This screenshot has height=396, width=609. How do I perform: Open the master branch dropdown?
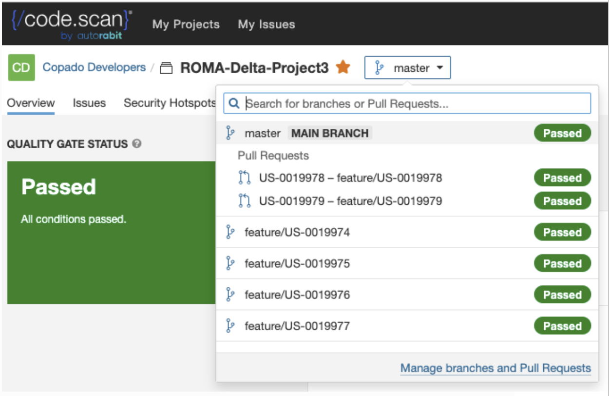(407, 68)
